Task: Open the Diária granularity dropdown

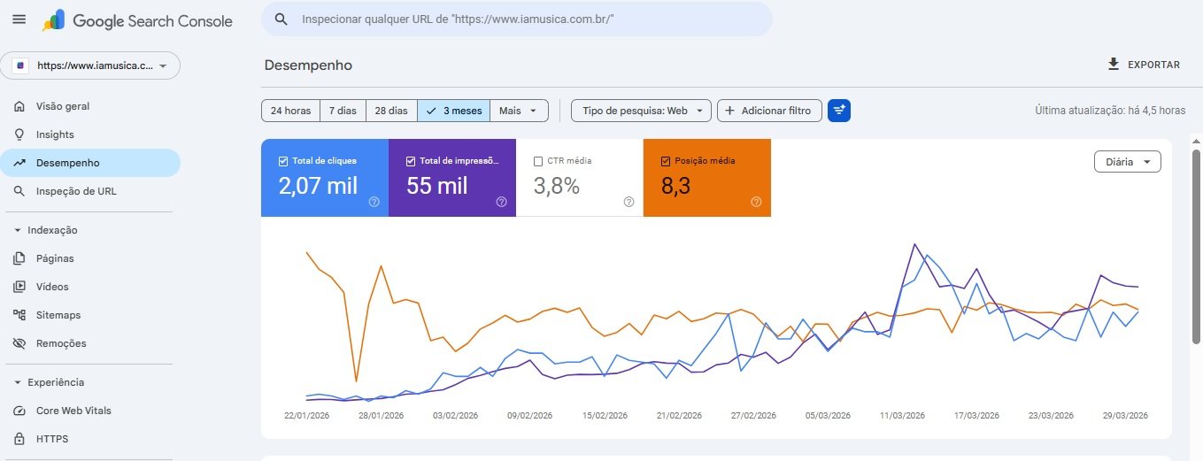Action: (x=1127, y=162)
